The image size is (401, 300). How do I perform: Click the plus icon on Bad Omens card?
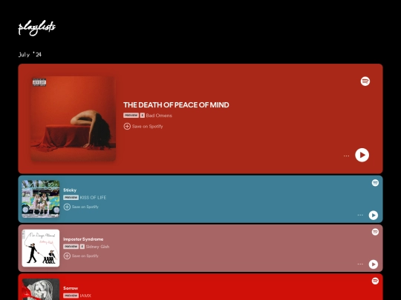[x=127, y=126]
